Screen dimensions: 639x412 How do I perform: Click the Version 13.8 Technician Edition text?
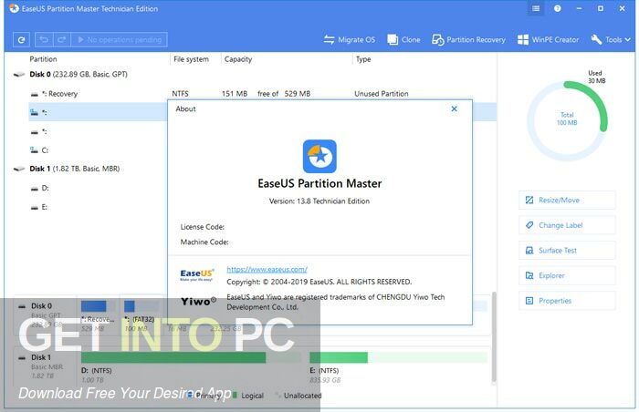[319, 201]
